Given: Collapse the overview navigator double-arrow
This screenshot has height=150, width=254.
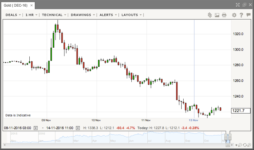Looking at the screenshot, I should 236,145.
